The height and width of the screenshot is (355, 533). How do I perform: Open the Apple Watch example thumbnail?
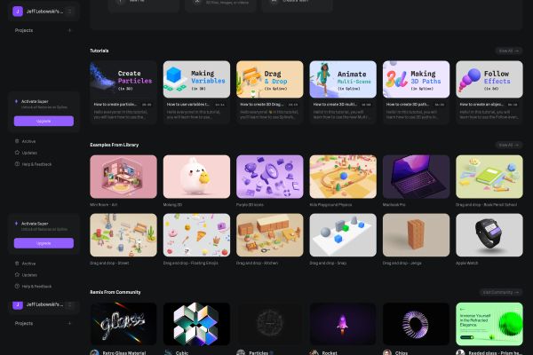click(489, 235)
